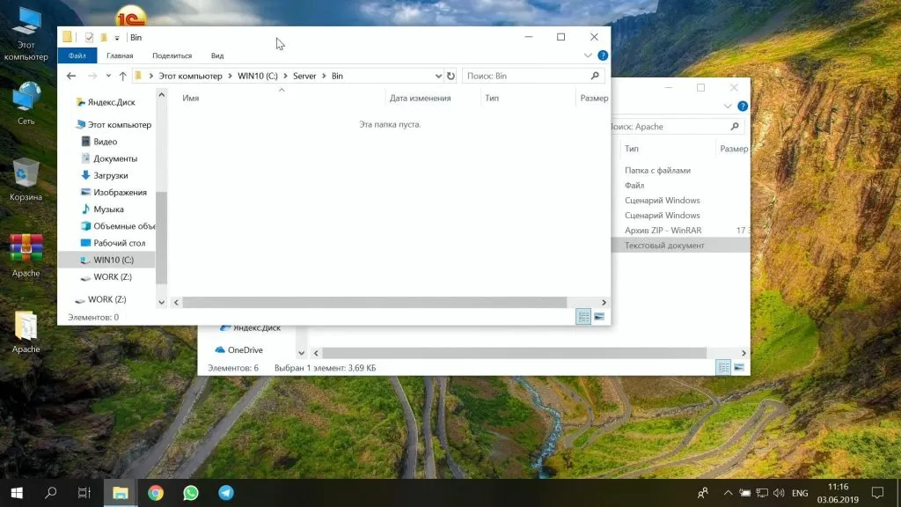Open Quick Access Toolbar customize dropdown

(x=117, y=38)
